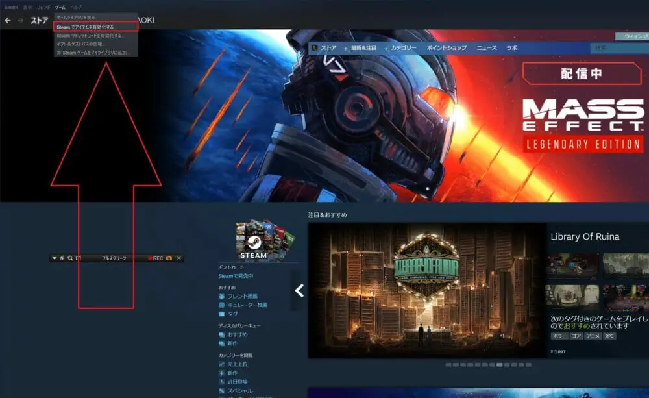
Task: Select 'Steam でアイテムを有効化する...' menu entry
Action: (x=87, y=27)
